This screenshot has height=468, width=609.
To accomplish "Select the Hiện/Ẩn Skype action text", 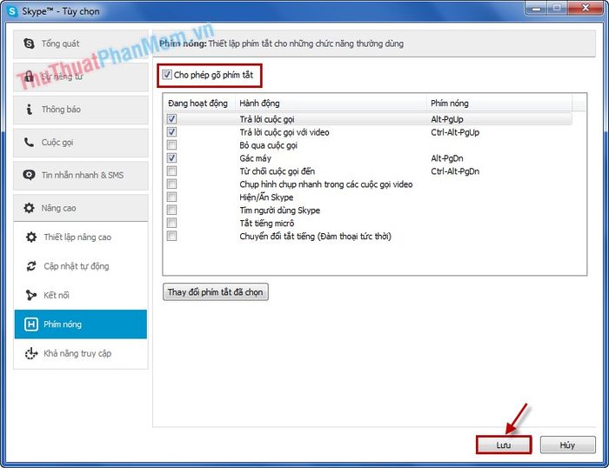I will click(266, 197).
